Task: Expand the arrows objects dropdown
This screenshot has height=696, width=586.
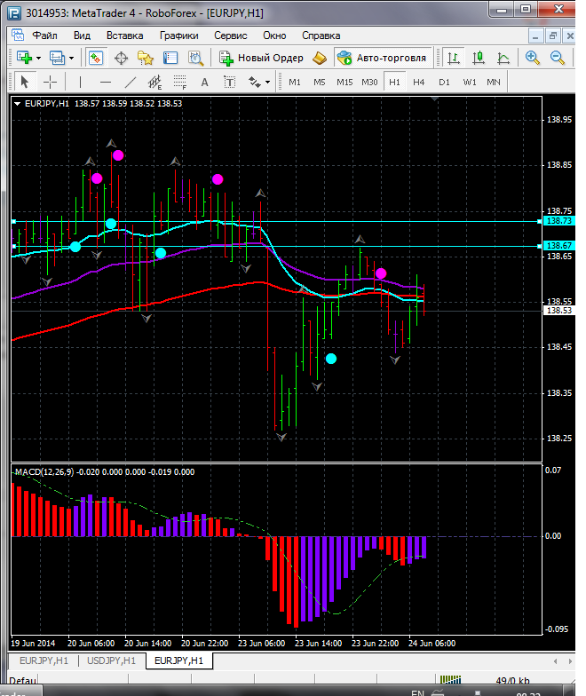Action: 267,82
